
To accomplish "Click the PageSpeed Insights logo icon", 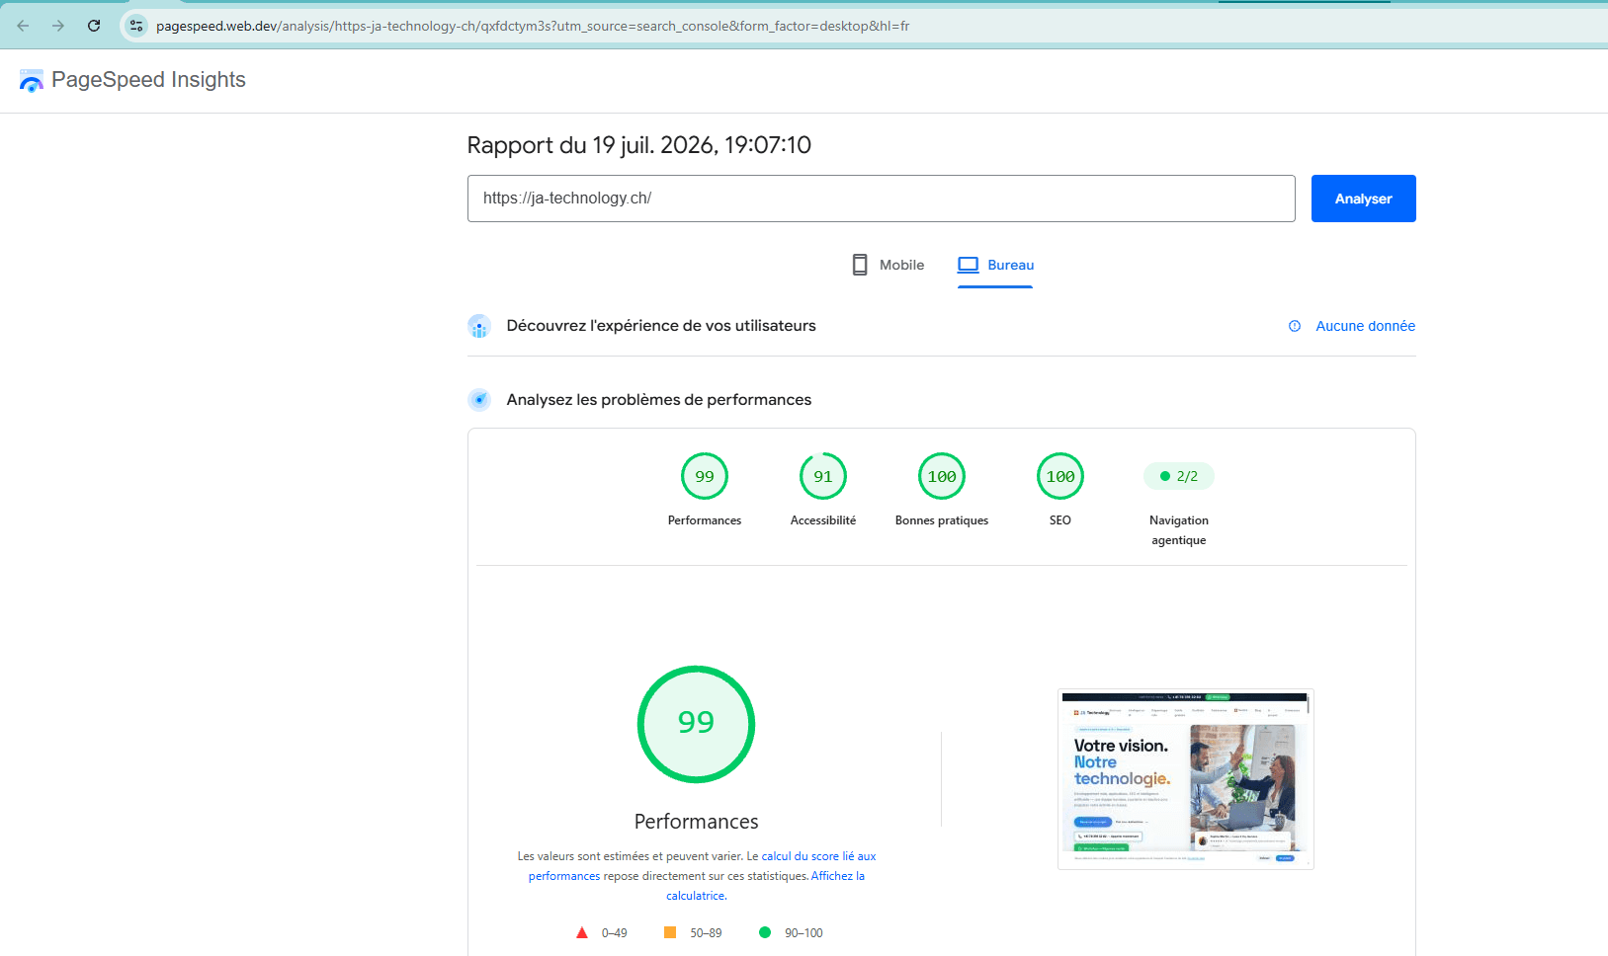I will pos(32,81).
